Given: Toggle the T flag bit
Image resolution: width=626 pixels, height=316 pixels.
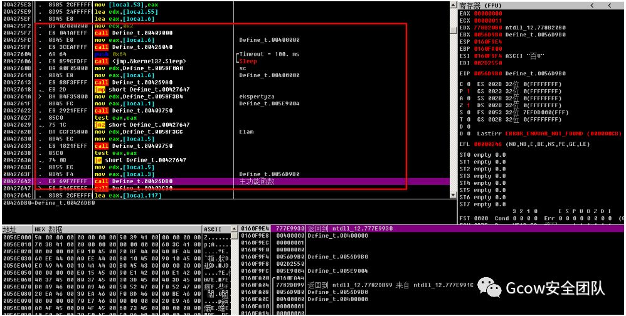Looking at the screenshot, I should coord(469,119).
